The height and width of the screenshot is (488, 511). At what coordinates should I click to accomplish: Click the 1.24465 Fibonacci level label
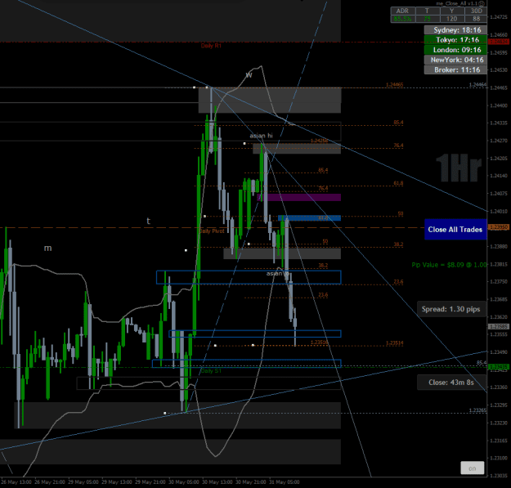point(394,85)
